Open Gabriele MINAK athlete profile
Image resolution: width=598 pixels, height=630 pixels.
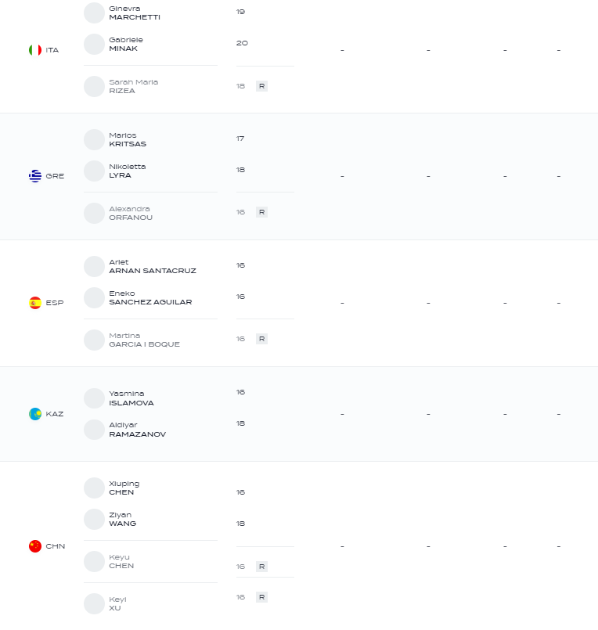[126, 44]
